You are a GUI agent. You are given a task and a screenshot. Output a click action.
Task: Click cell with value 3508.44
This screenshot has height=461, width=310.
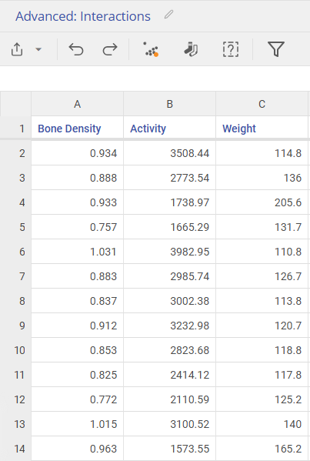pos(169,153)
